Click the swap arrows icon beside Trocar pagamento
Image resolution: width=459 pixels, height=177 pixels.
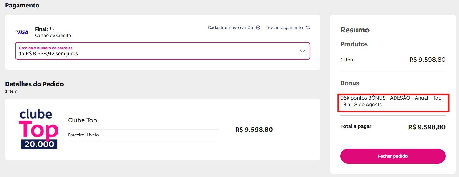click(308, 27)
